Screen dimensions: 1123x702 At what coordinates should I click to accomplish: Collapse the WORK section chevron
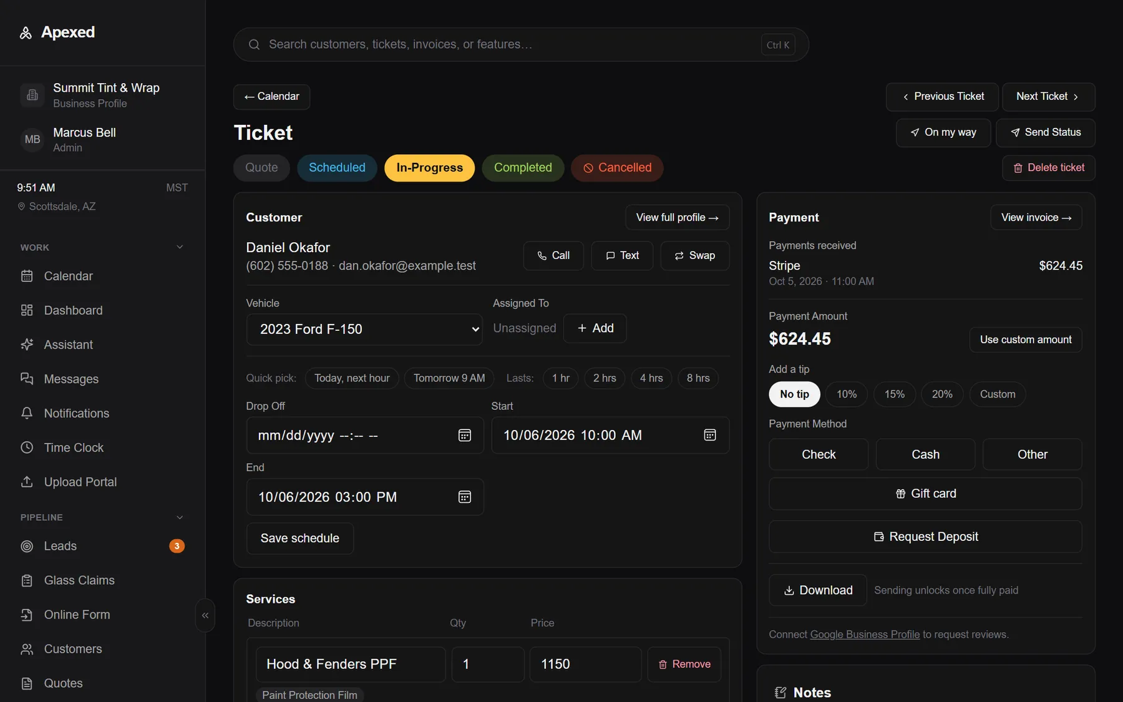(x=180, y=247)
